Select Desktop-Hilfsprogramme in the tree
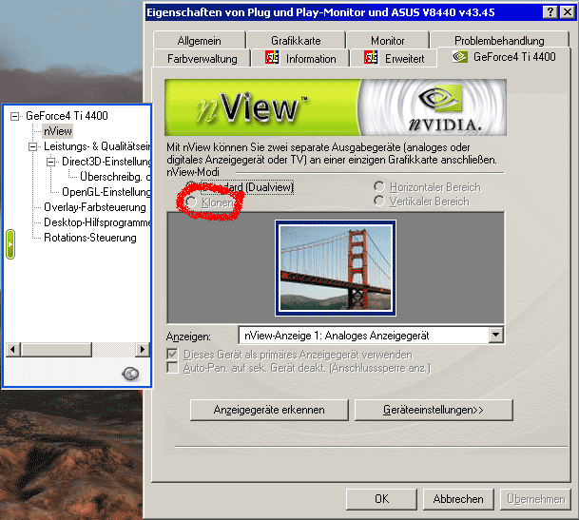Viewport: 579px width, 520px height. (97, 222)
